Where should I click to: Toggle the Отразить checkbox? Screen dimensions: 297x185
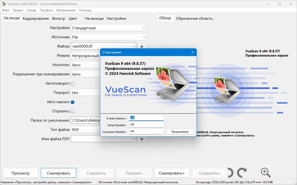pyautogui.click(x=73, y=111)
